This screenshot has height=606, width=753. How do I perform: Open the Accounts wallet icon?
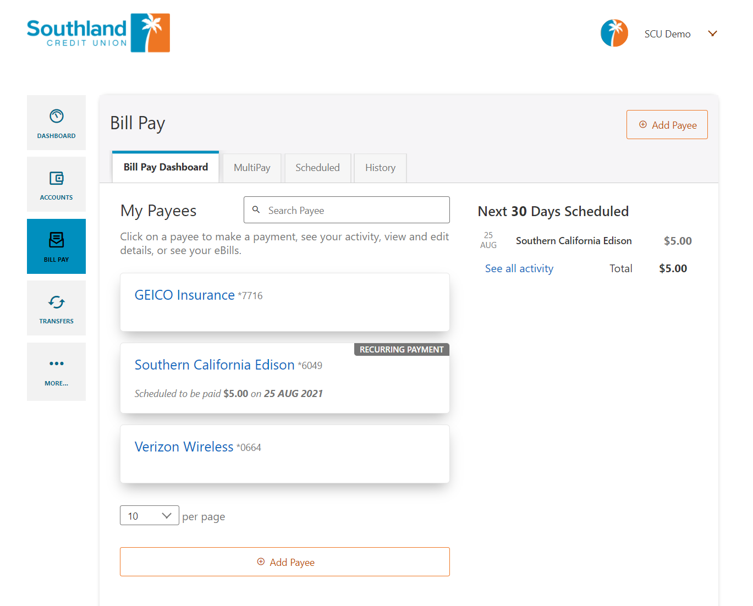tap(56, 178)
